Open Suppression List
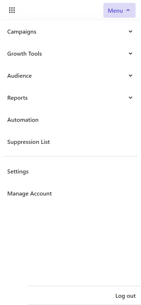141x305 pixels. (29, 142)
